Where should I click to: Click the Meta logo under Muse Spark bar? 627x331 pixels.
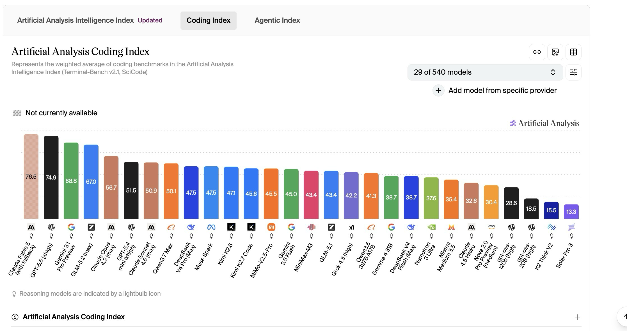(211, 227)
